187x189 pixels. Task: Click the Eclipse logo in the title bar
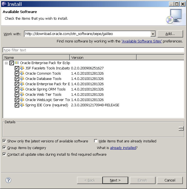point(4,4)
